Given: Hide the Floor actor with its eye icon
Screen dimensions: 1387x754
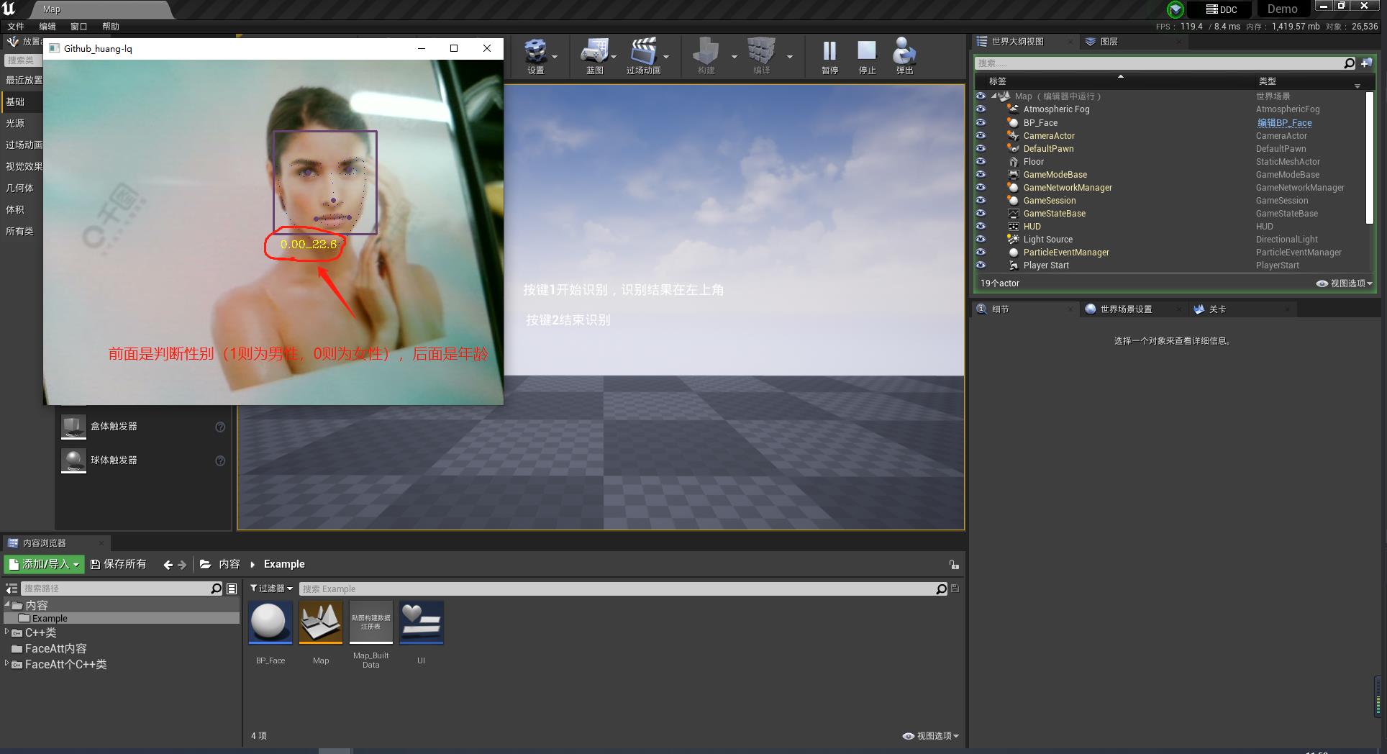Looking at the screenshot, I should coord(981,161).
